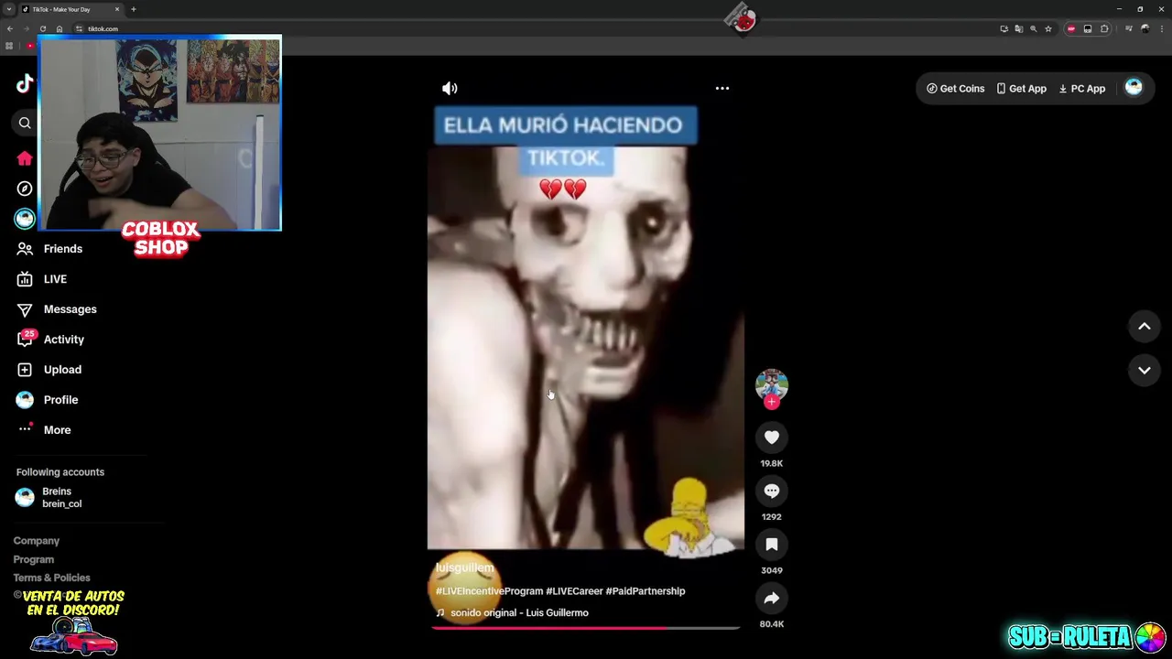Bookmark this page with the star
Image resolution: width=1172 pixels, height=659 pixels.
tap(1048, 28)
